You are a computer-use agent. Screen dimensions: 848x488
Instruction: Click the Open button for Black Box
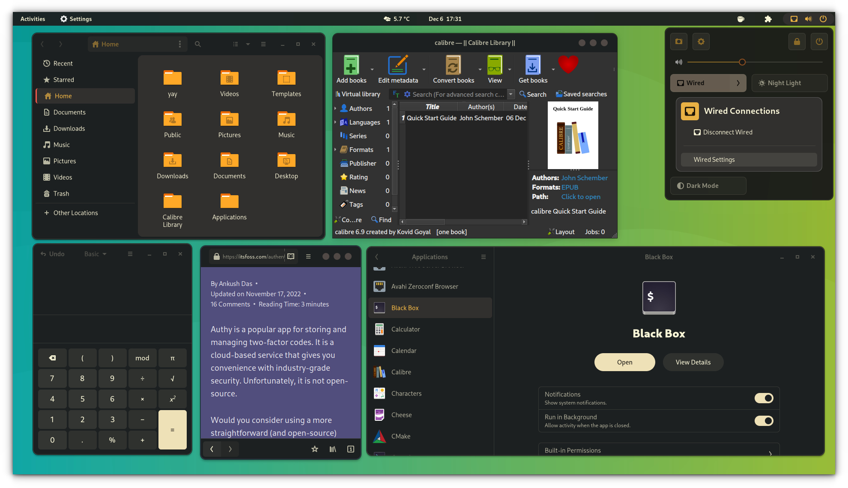[x=624, y=362]
